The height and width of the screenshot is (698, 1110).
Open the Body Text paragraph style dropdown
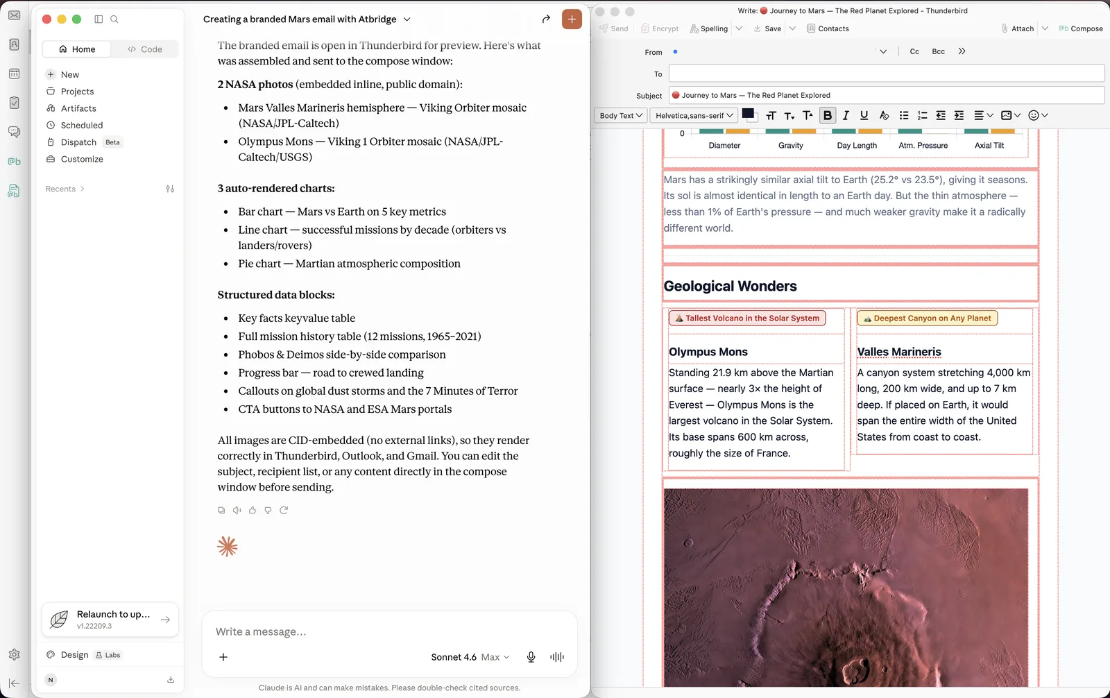coord(620,116)
